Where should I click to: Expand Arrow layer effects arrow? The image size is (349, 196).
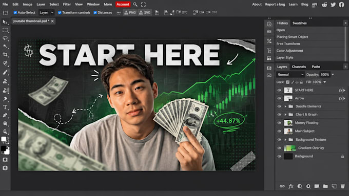pyautogui.click(x=344, y=98)
